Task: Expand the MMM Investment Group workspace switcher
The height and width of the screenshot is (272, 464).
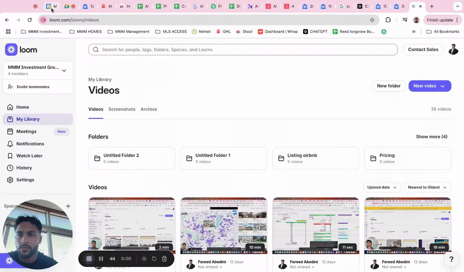Action: (38, 70)
